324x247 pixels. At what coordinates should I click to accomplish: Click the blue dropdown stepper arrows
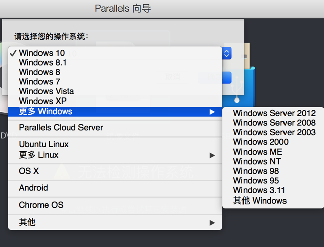click(x=227, y=53)
